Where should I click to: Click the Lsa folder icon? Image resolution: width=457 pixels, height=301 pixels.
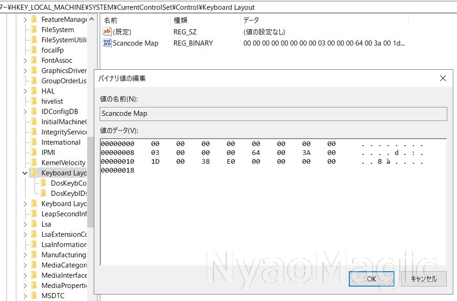click(34, 224)
